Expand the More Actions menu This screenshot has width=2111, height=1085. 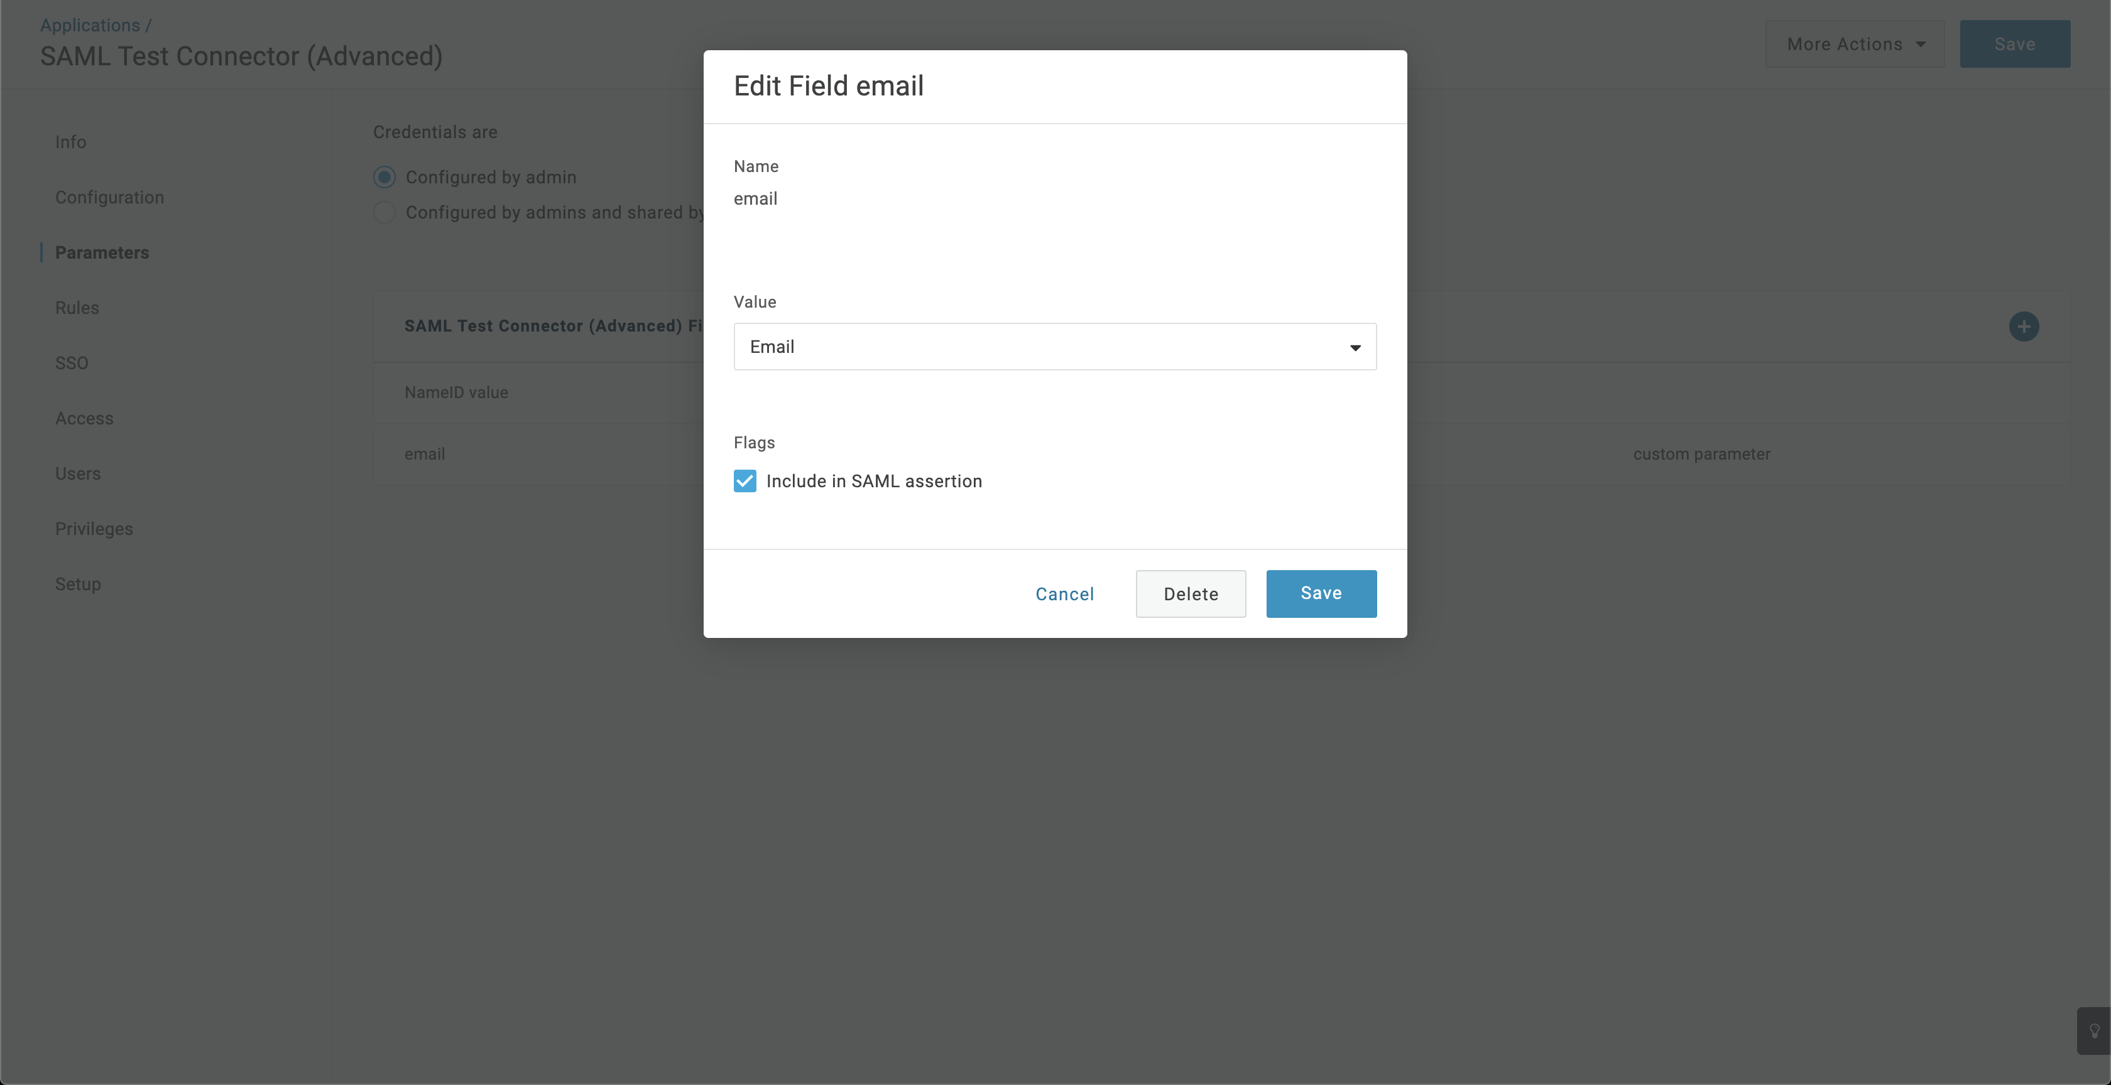click(x=1855, y=44)
